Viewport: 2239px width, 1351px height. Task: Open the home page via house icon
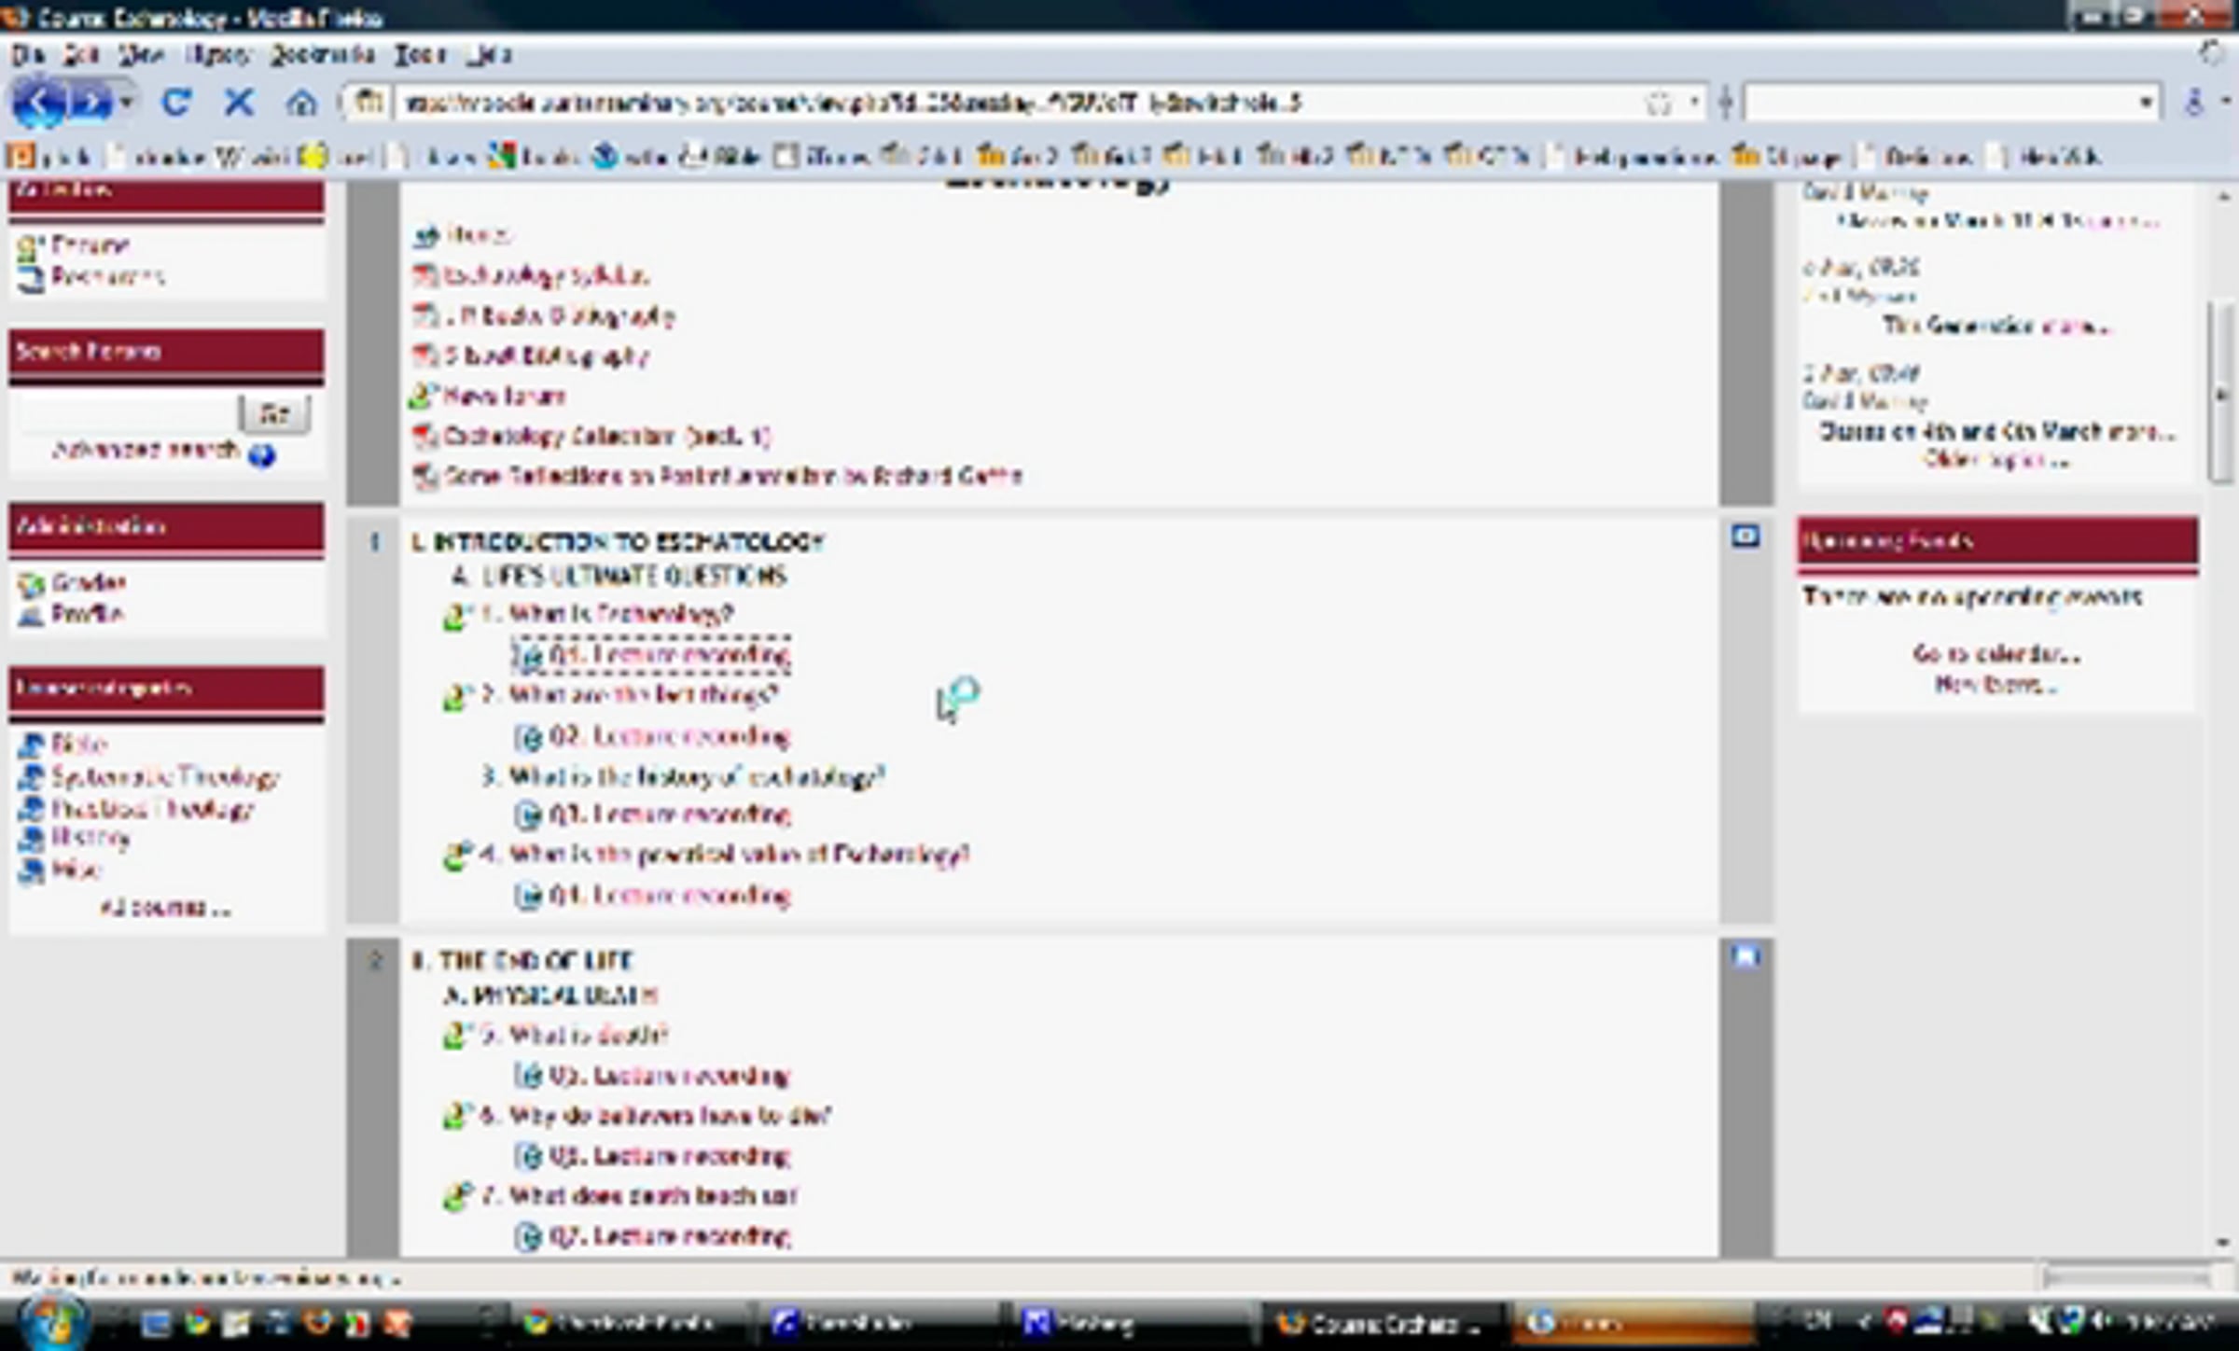[301, 103]
